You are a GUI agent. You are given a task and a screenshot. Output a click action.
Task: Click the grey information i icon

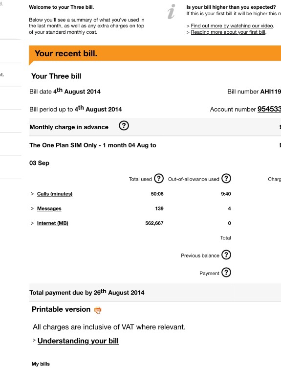tap(172, 12)
